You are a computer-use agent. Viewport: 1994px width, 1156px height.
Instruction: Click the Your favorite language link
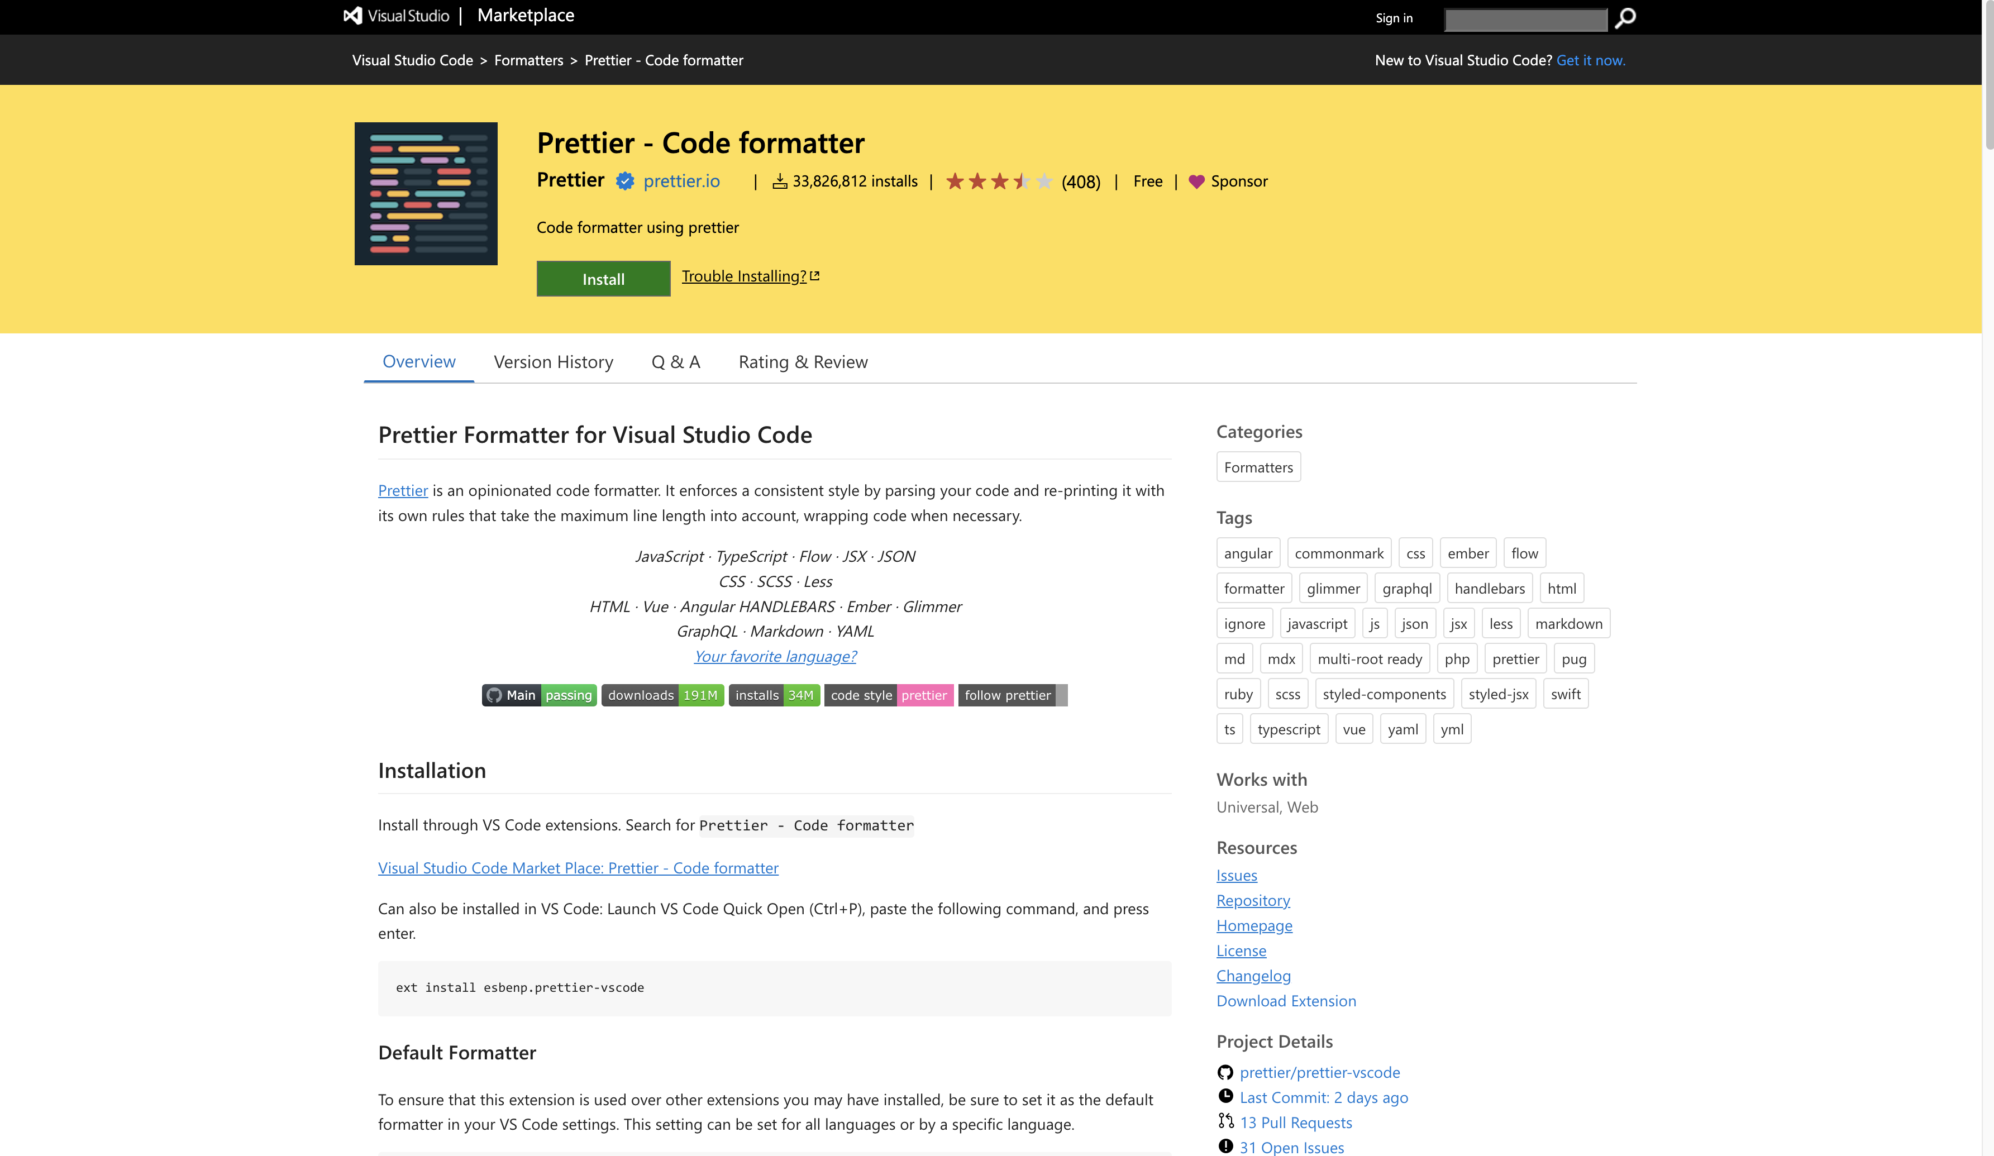tap(774, 655)
